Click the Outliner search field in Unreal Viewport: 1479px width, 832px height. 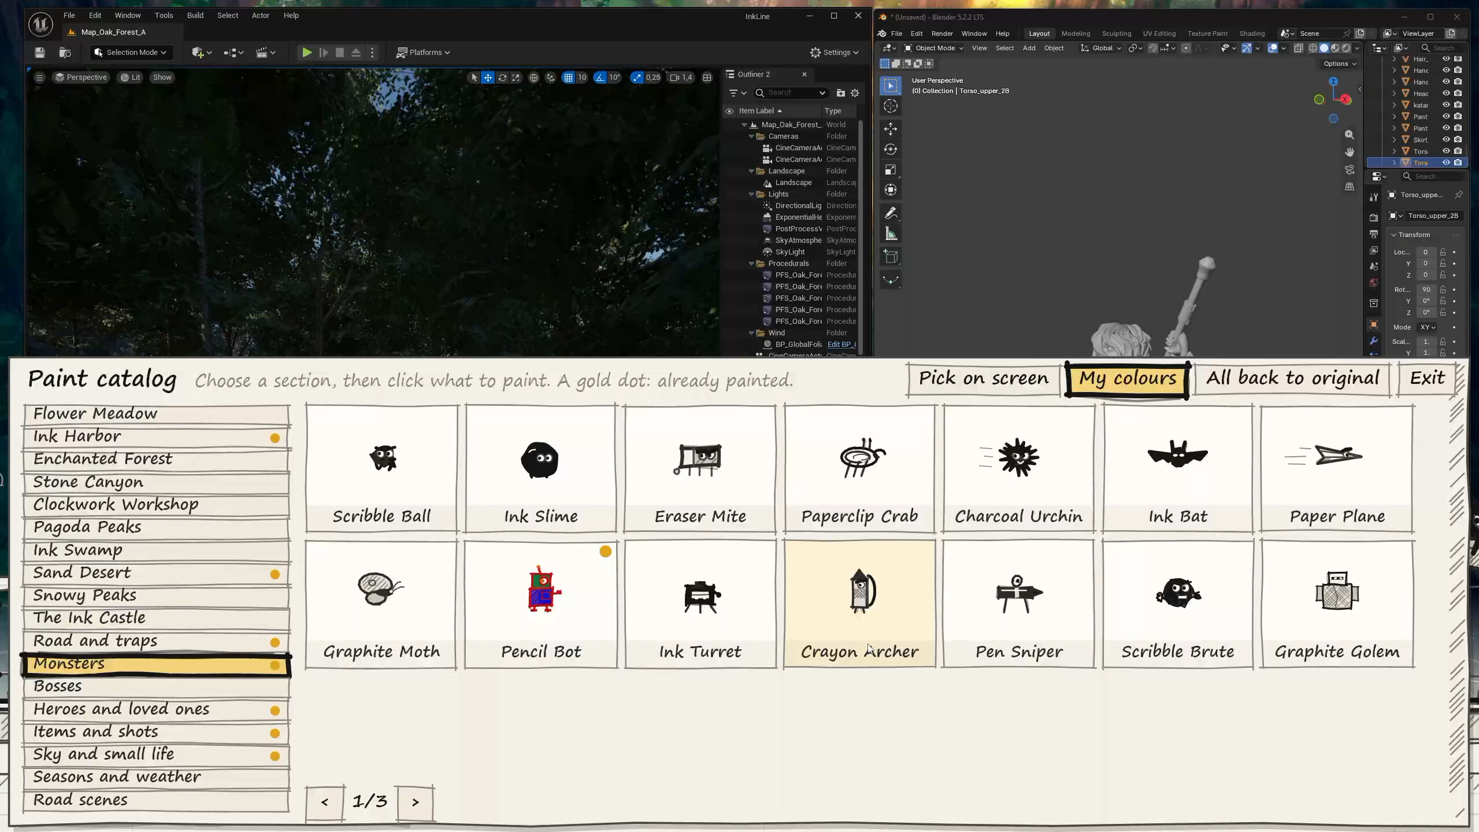(x=792, y=93)
